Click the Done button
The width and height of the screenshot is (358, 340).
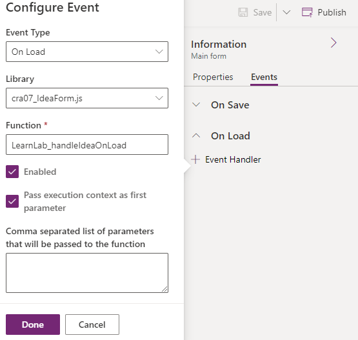(33, 325)
